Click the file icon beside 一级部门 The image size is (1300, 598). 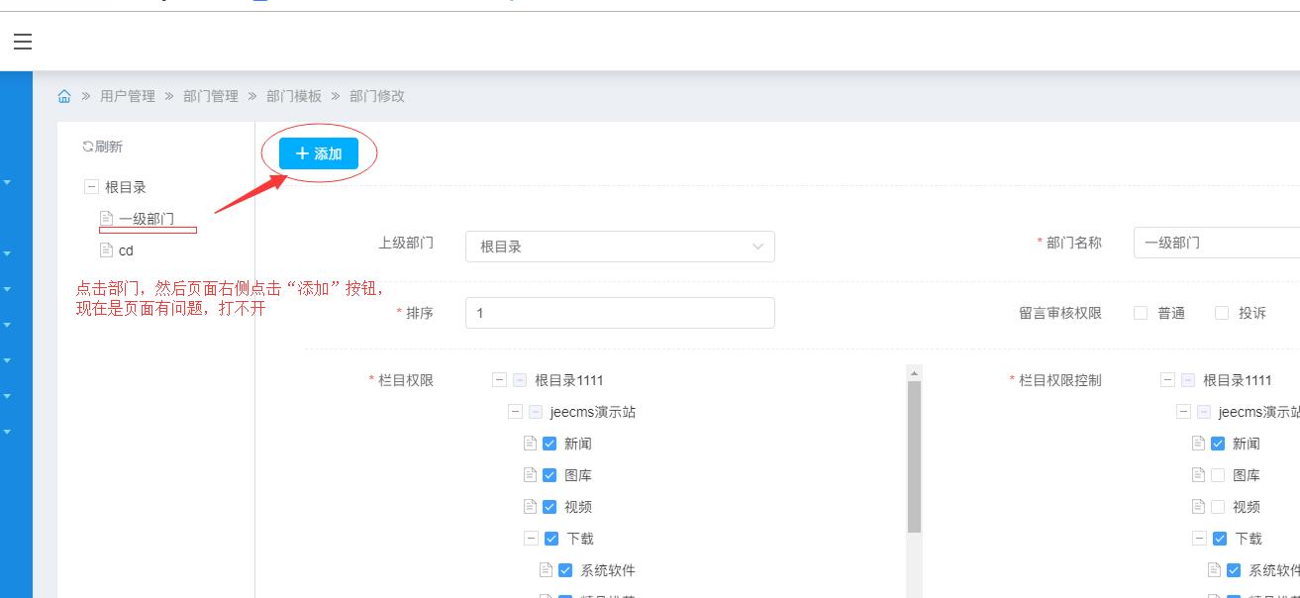point(107,218)
